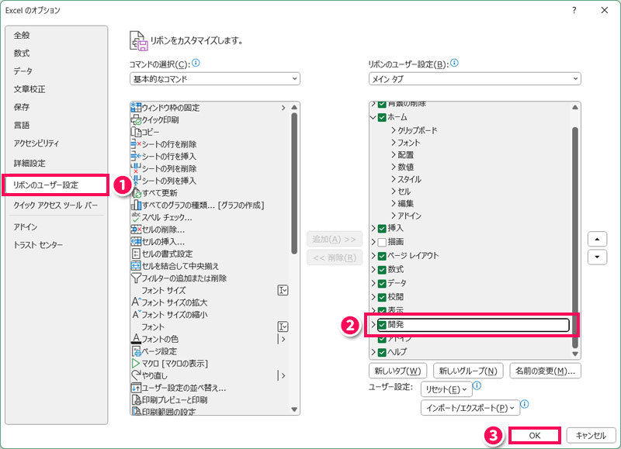Toggle the 開発 tab checkbox
621x449 pixels.
tap(382, 325)
